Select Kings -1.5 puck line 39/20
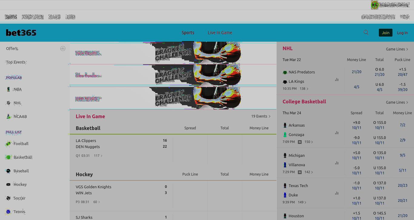 pyautogui.click(x=402, y=87)
